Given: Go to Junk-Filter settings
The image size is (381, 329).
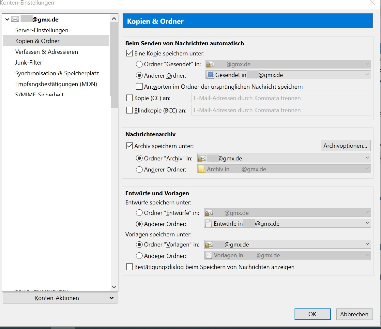Looking at the screenshot, I should 29,63.
